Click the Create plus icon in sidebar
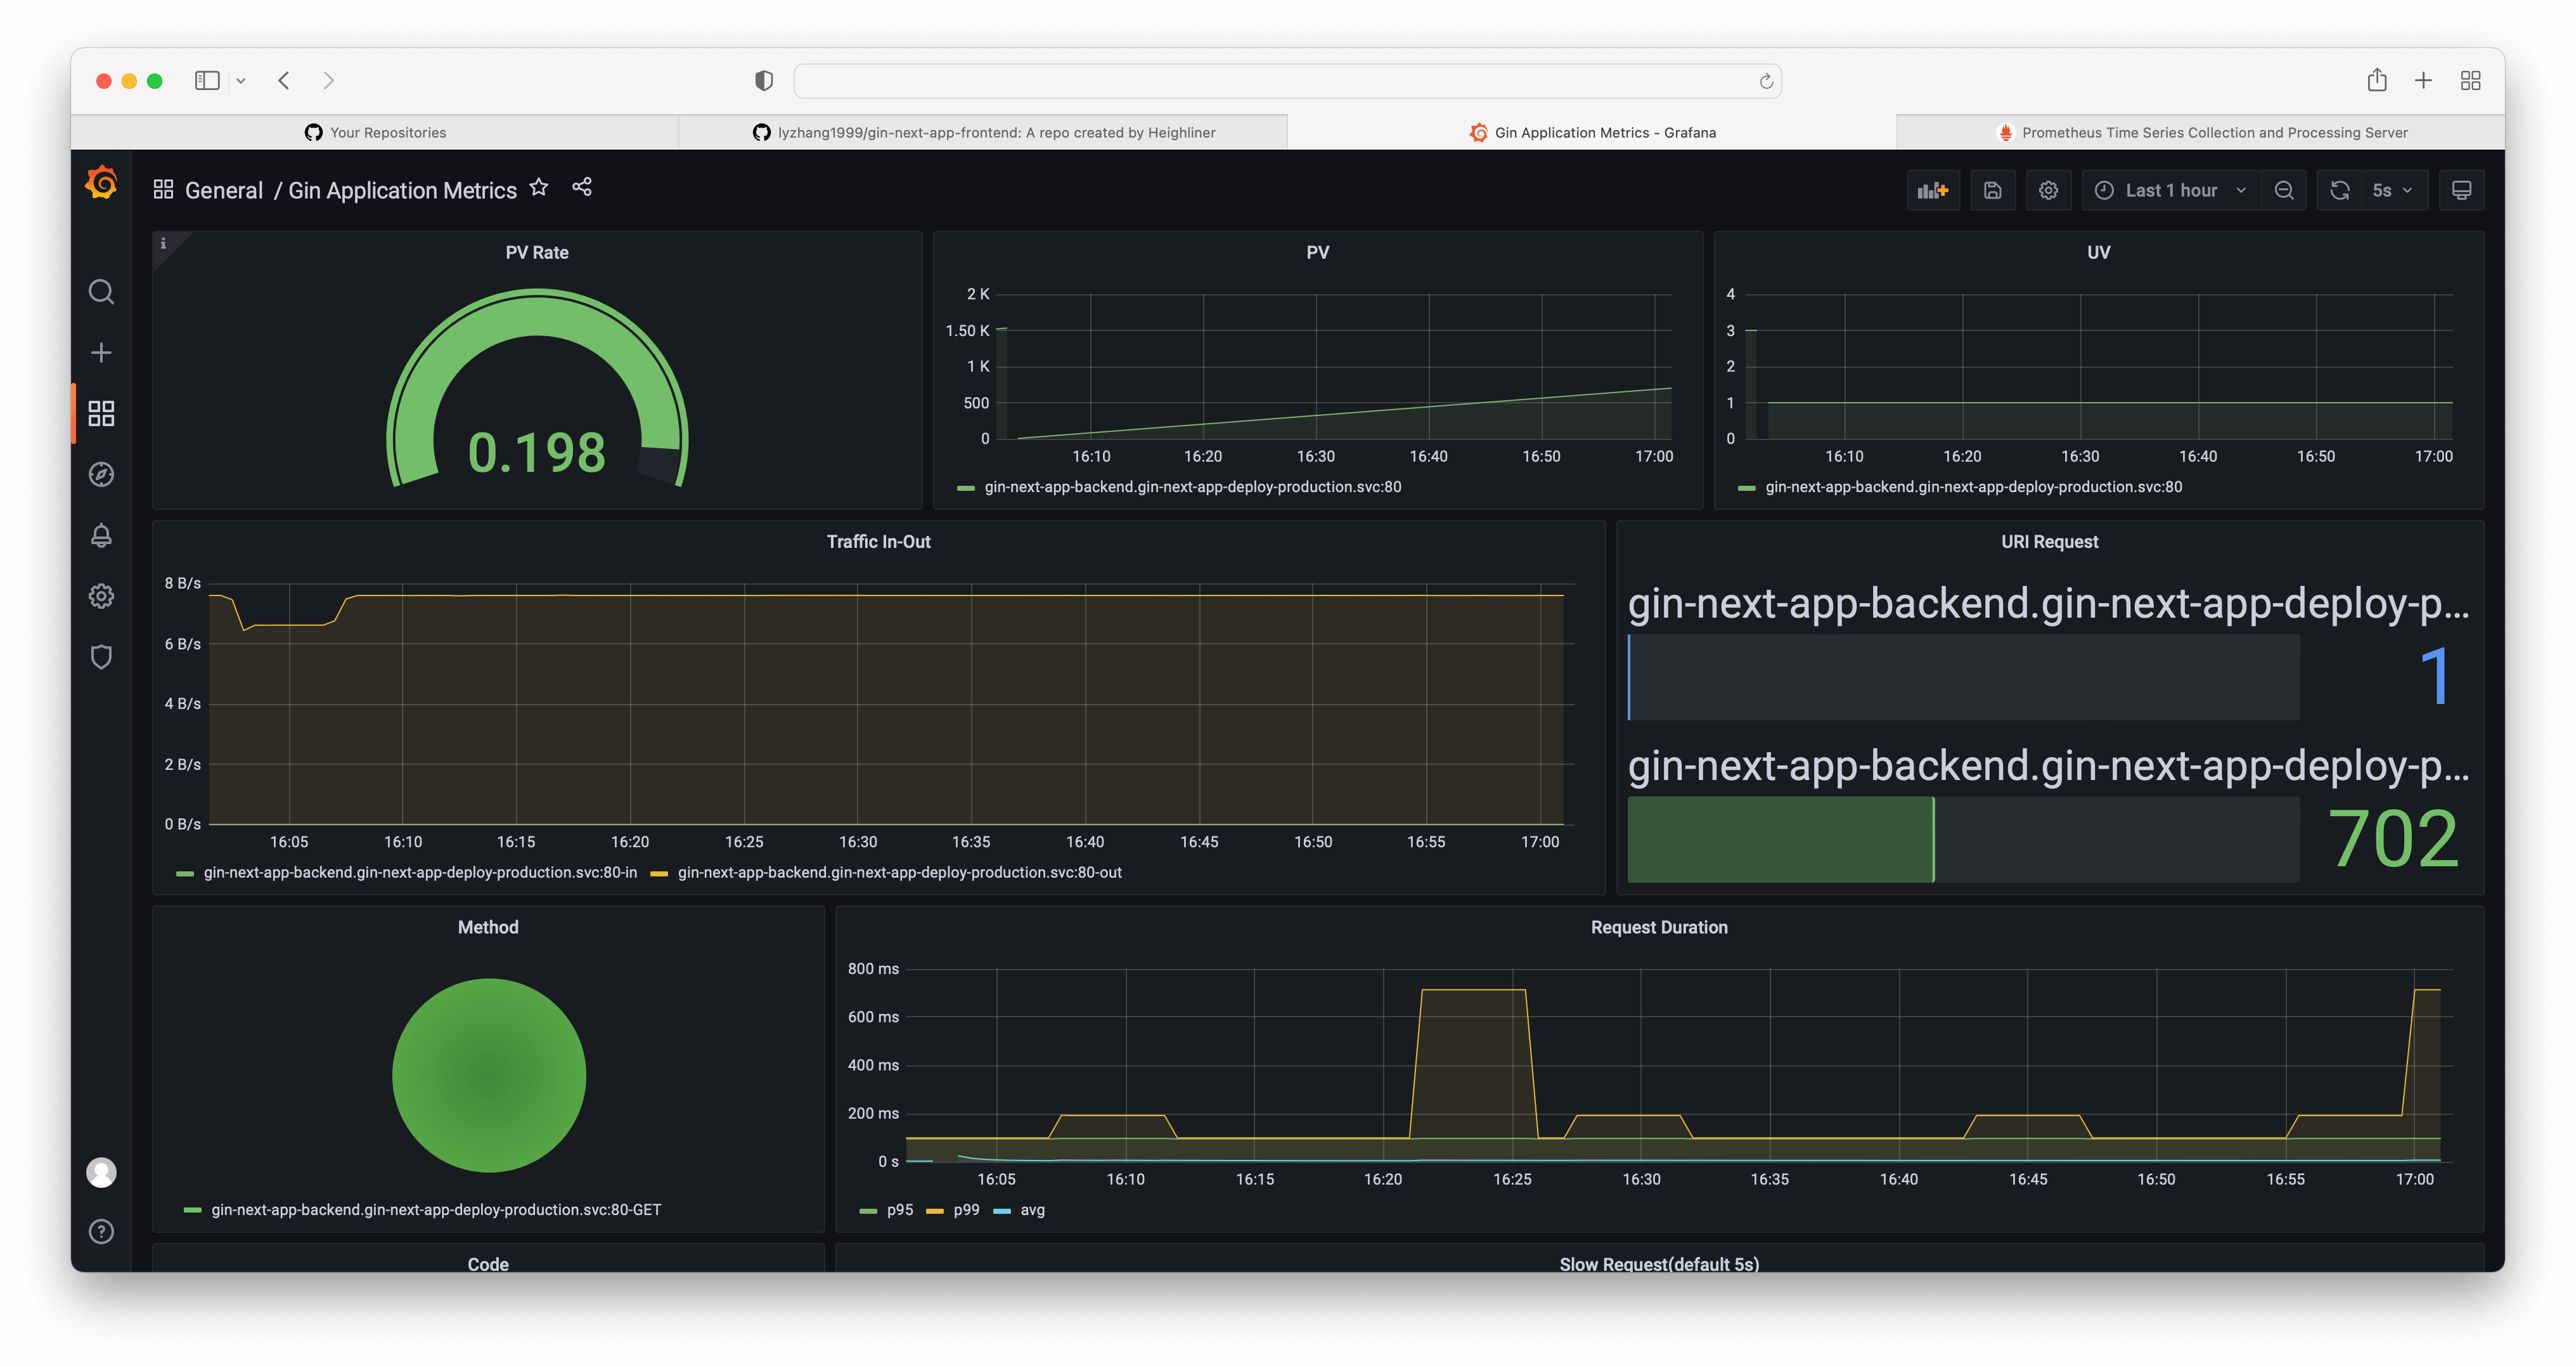The image size is (2576, 1366). (x=101, y=352)
